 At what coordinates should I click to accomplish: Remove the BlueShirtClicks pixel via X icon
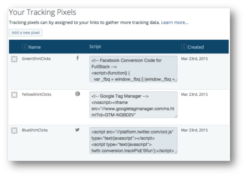[x=14, y=131]
